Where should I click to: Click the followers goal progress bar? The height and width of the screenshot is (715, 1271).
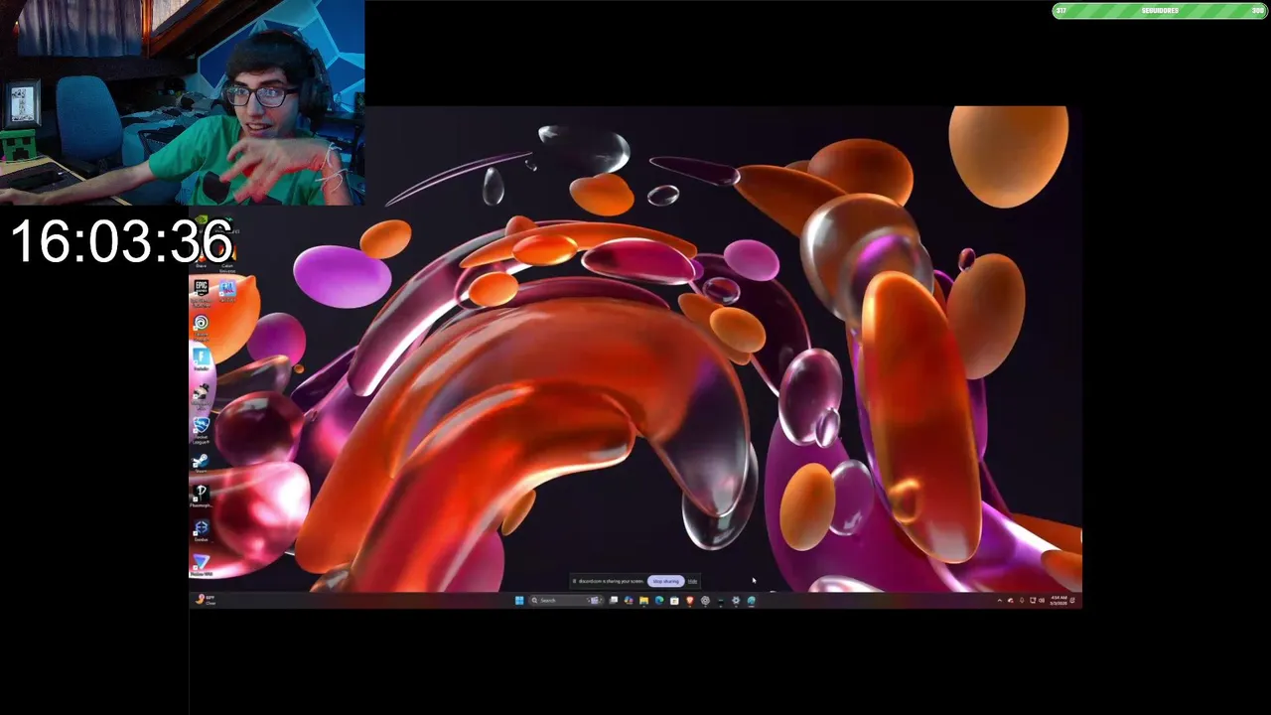[1160, 11]
